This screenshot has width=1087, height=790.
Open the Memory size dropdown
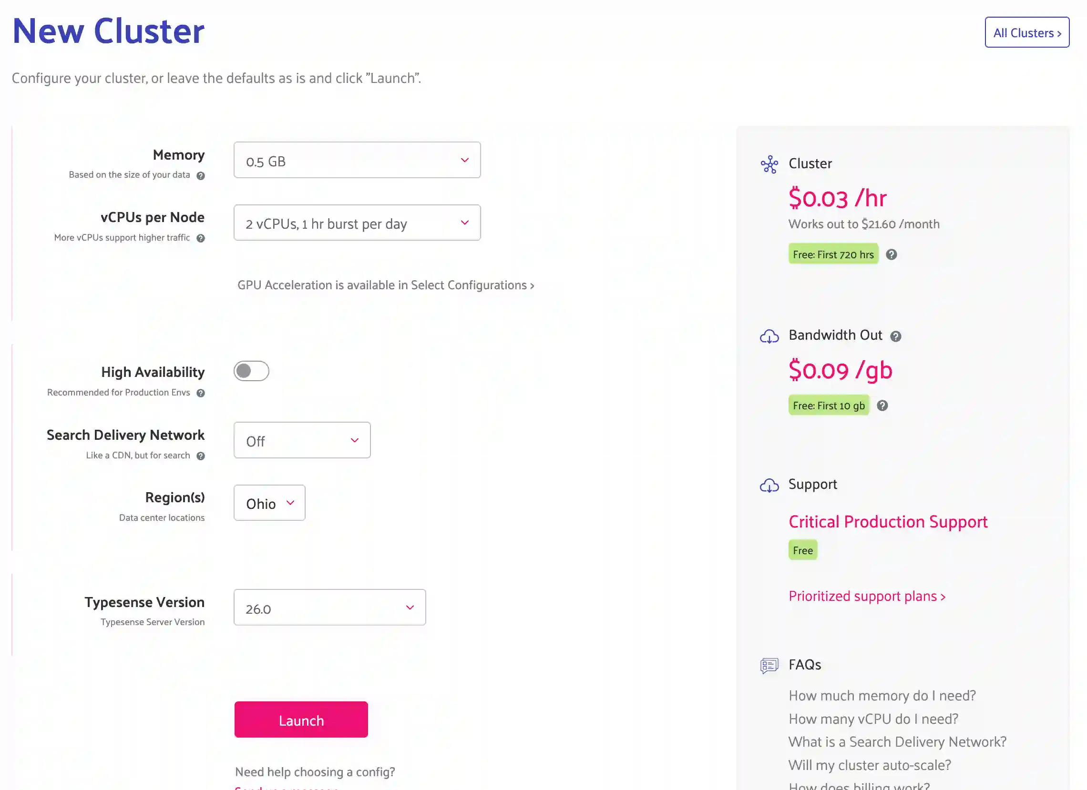(x=357, y=160)
